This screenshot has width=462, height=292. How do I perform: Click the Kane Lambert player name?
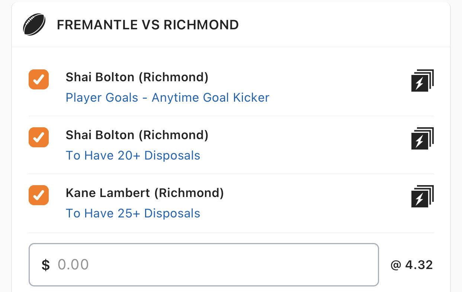(108, 193)
